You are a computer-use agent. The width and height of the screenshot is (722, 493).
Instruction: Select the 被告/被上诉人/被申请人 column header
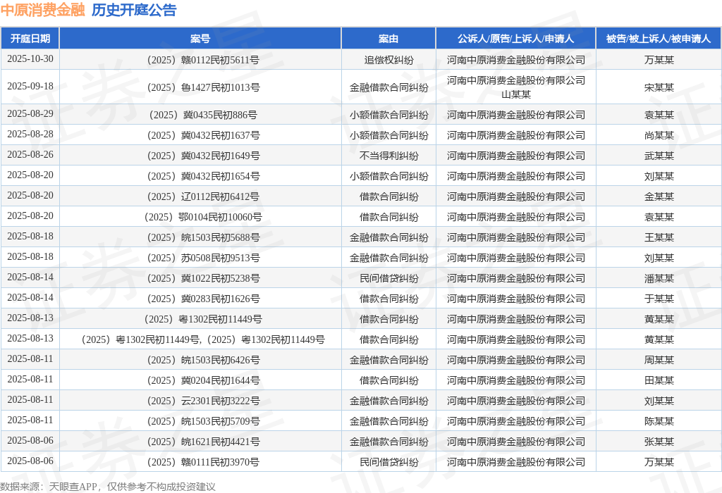tap(659, 39)
